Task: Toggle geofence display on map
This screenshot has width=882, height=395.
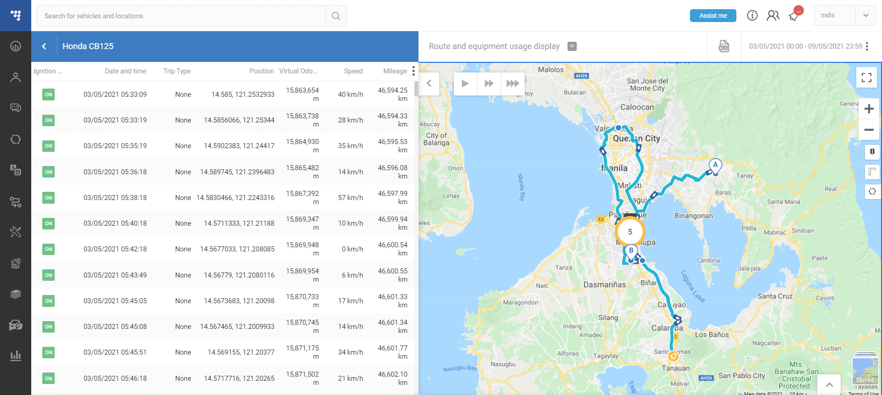Action: 872,191
